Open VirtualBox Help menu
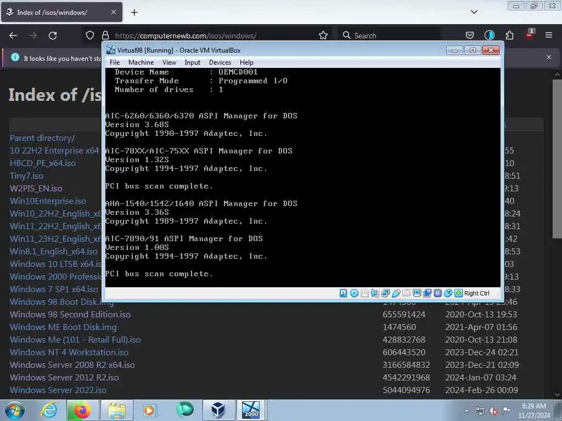Viewport: 562px width, 421px height. coord(246,62)
